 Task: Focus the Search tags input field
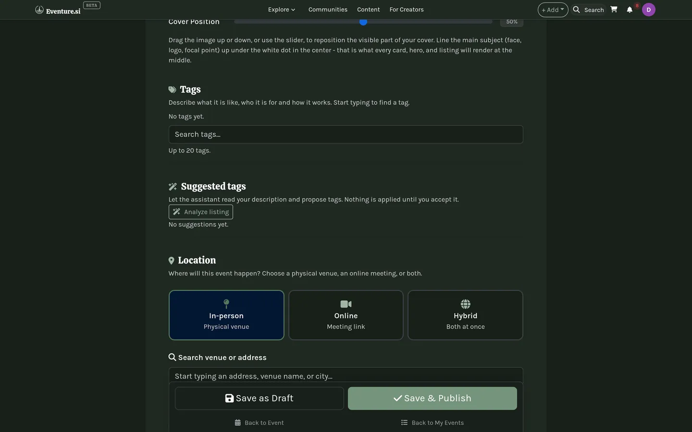click(346, 134)
